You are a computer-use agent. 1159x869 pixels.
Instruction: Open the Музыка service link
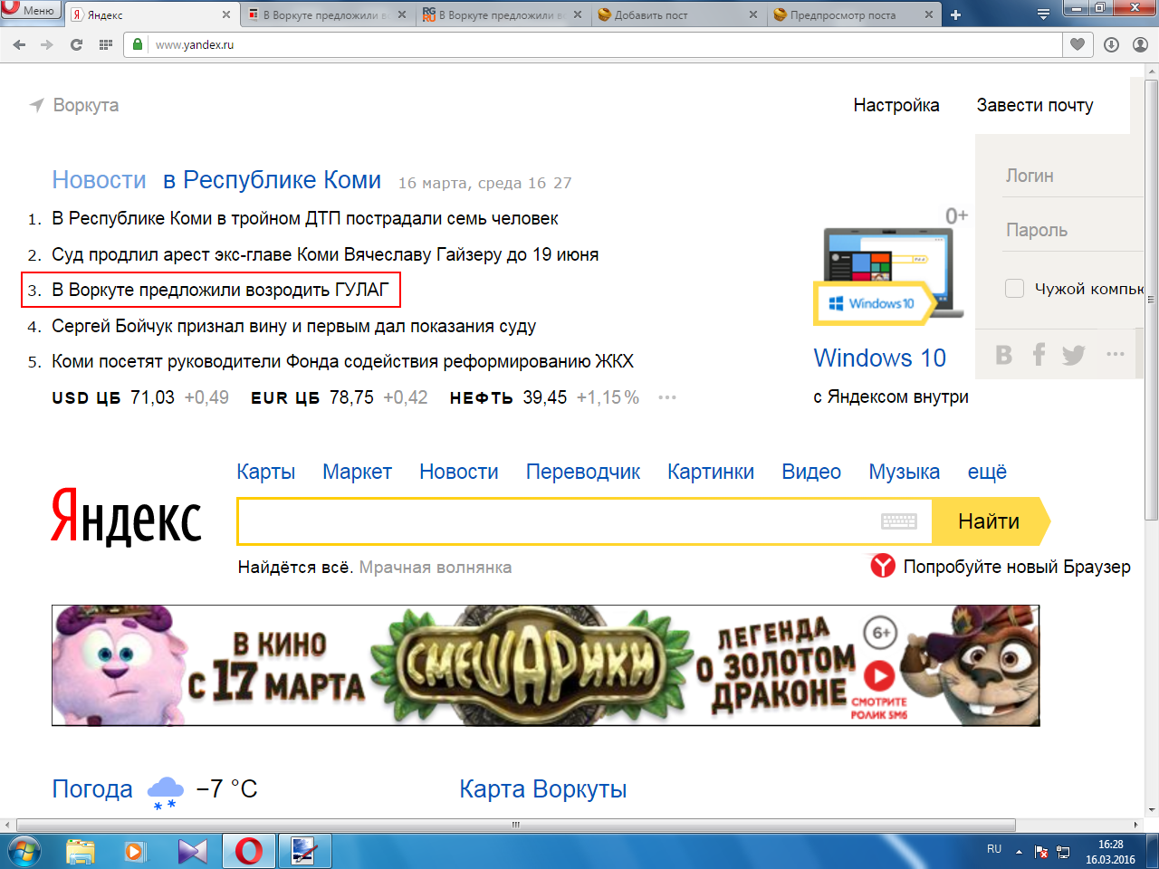point(905,472)
